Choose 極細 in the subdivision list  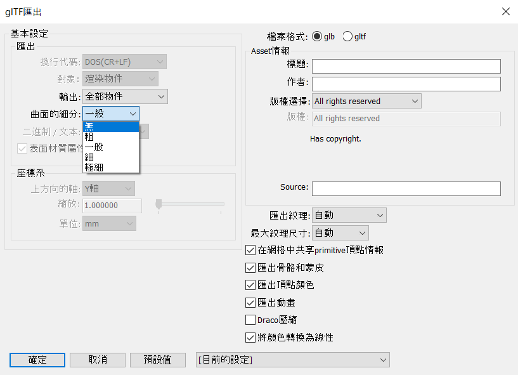111,168
